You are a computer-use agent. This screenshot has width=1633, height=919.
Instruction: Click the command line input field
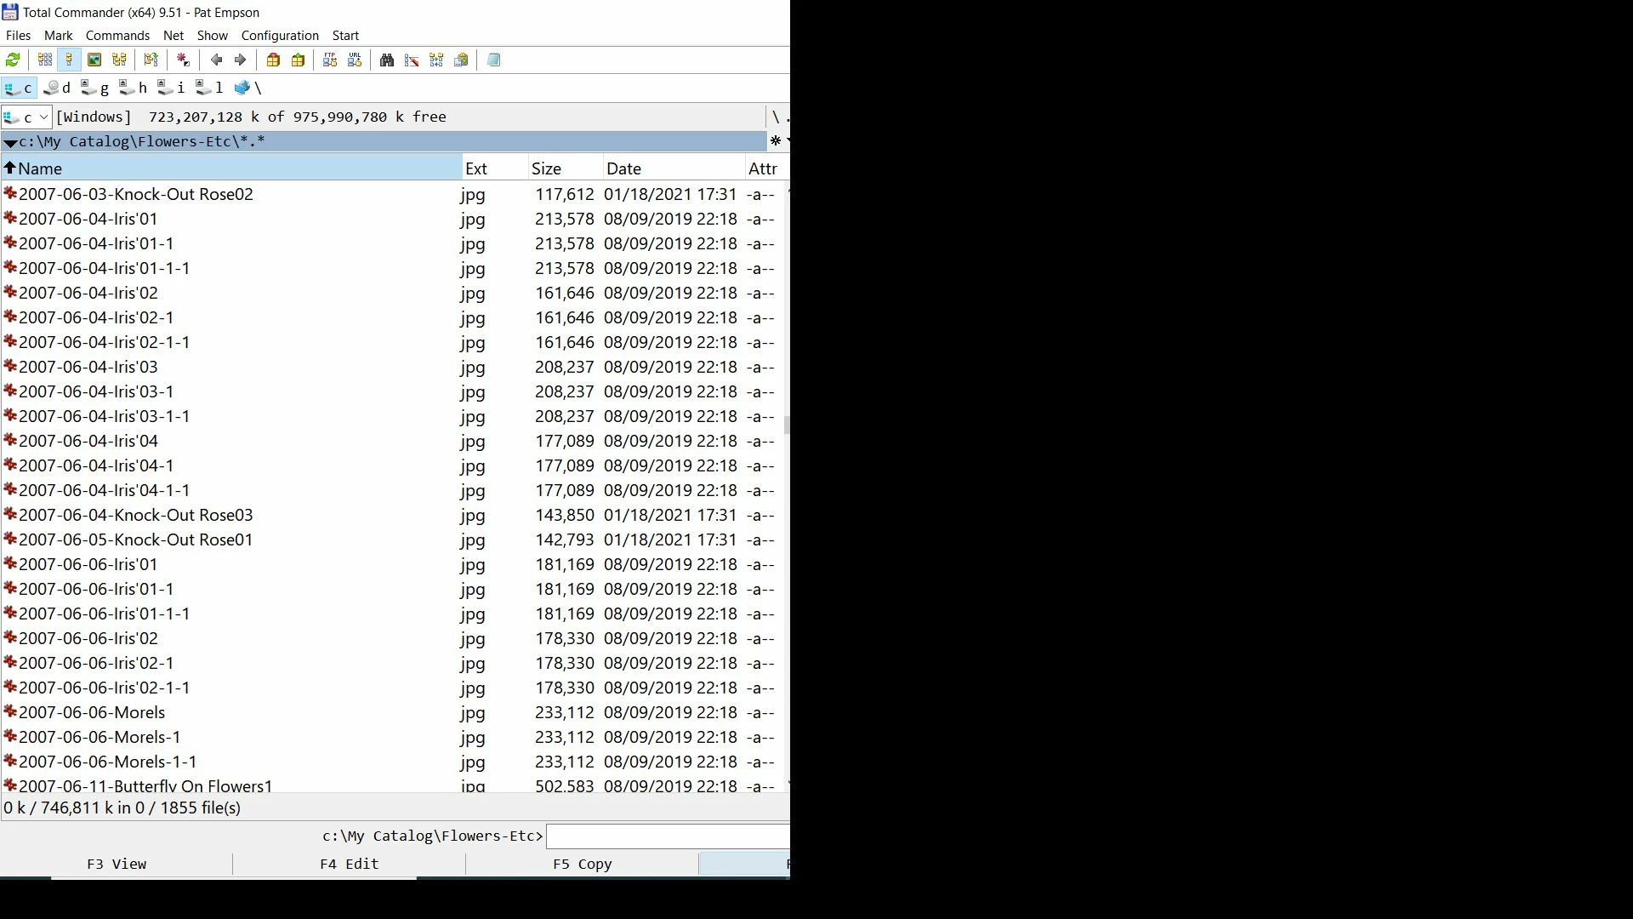click(x=668, y=836)
